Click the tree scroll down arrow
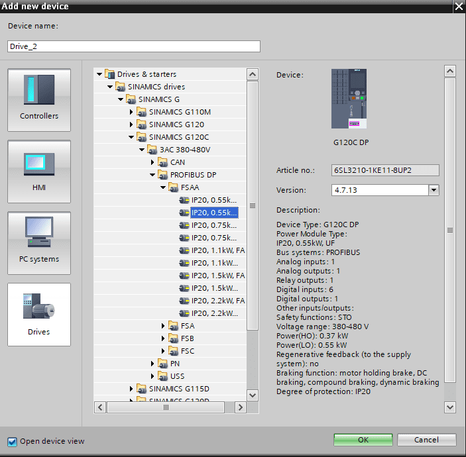 [253, 395]
